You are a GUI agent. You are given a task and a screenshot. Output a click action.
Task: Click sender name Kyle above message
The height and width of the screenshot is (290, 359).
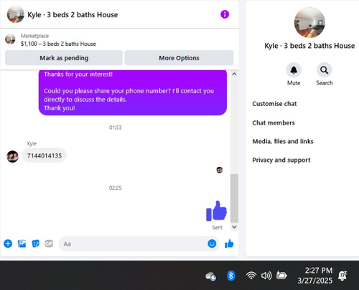(x=32, y=144)
